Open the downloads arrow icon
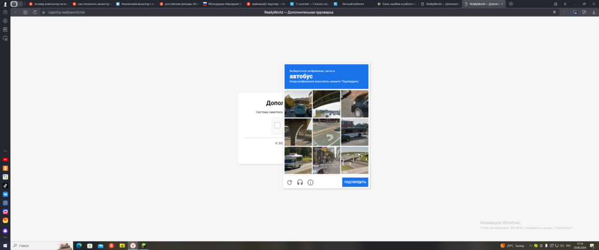599x250 pixels. click(x=594, y=12)
